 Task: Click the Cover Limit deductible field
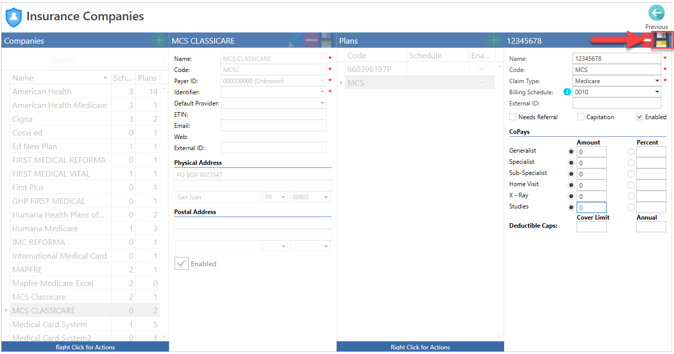591,227
